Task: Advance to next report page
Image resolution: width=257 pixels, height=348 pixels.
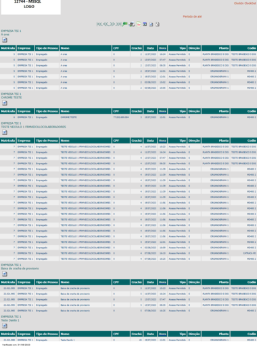Action: (x=112, y=24)
